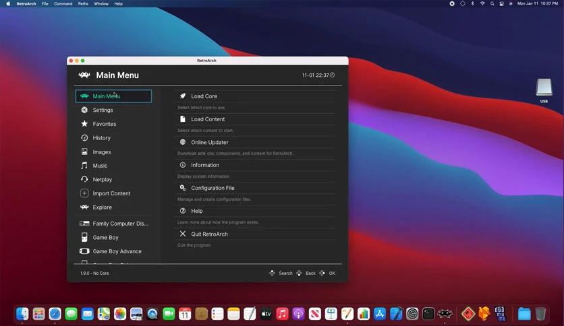Open FaceTime from the Dock
Viewport: 564px width, 326px height.
[x=169, y=314]
